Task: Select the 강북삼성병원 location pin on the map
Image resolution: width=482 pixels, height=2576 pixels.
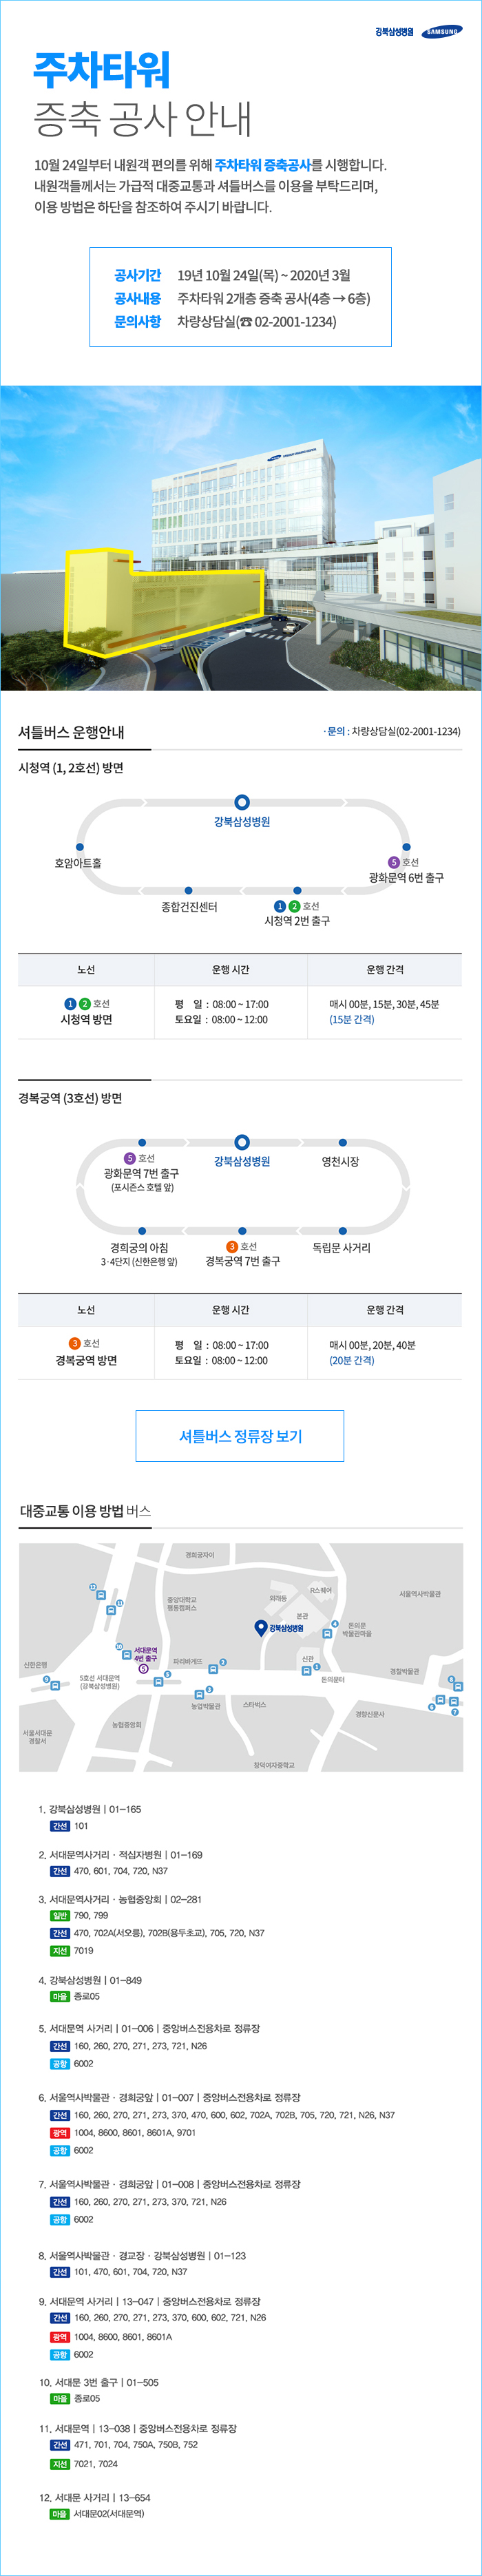Action: 260,1628
